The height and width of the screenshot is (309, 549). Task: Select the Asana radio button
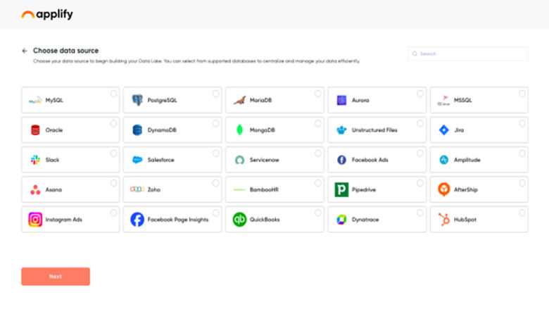(x=113, y=183)
